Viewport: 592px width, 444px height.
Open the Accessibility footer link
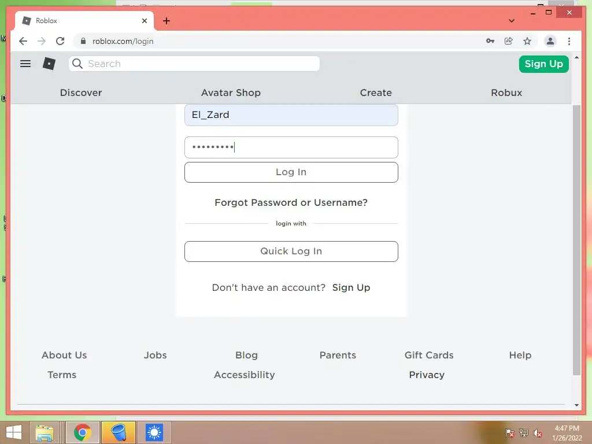245,375
